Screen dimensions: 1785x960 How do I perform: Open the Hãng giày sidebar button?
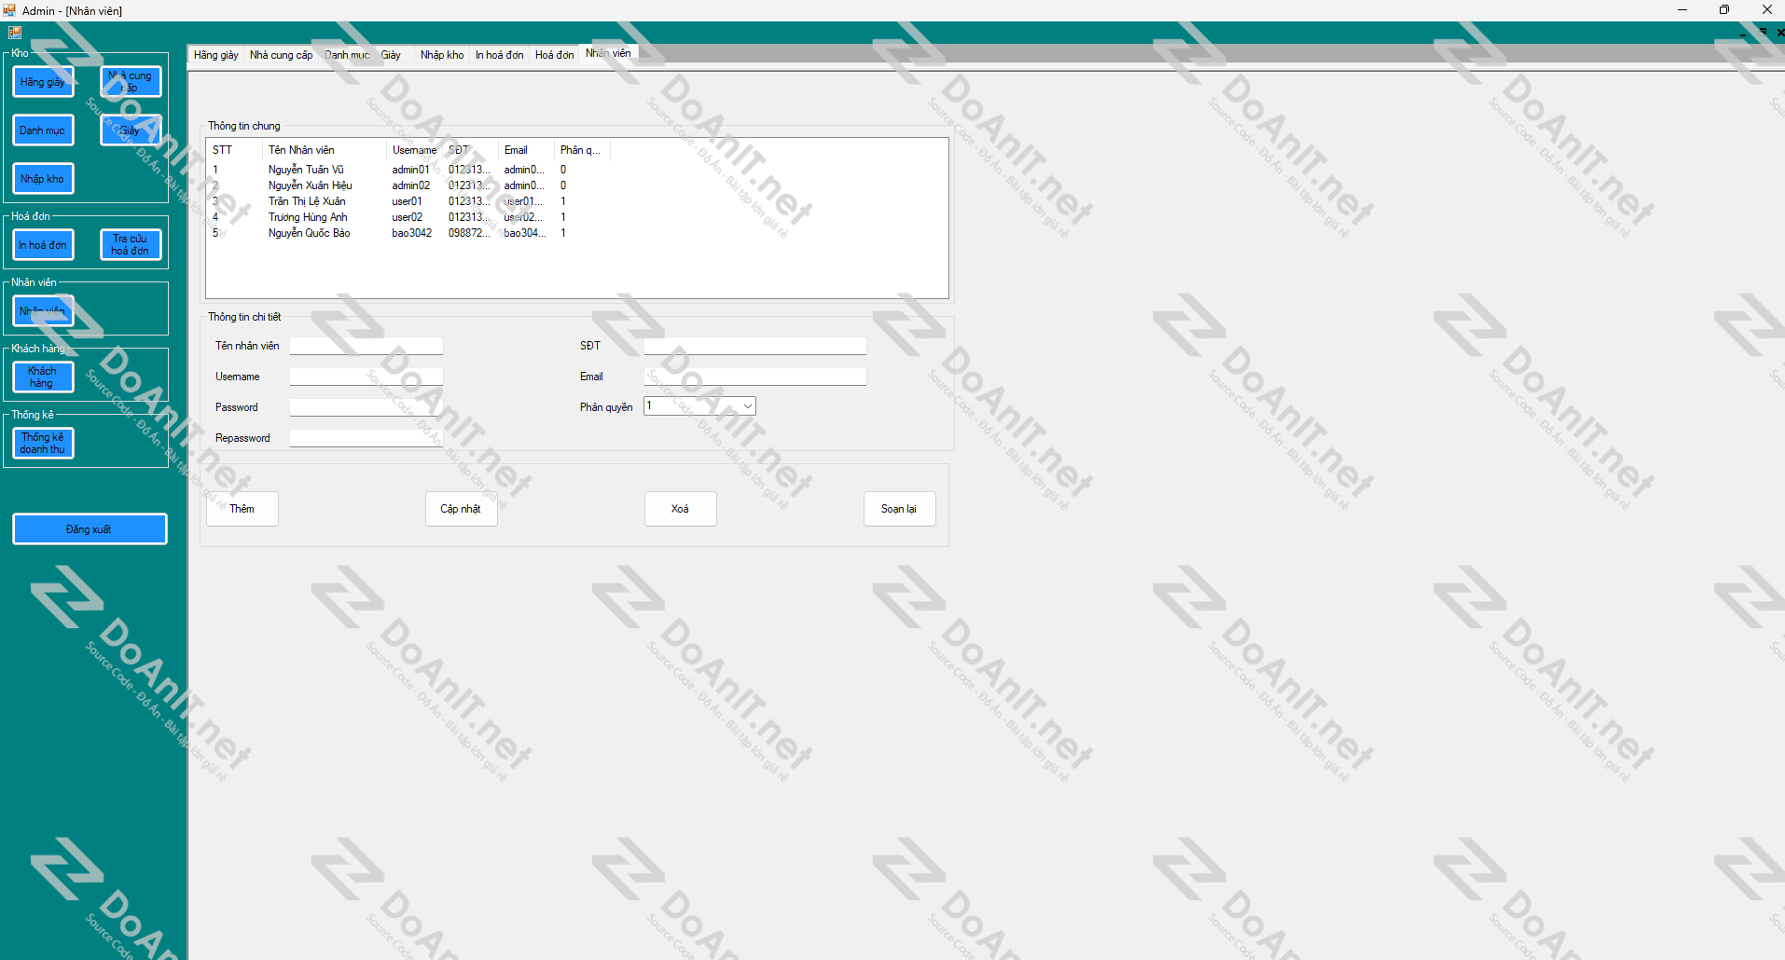point(43,82)
